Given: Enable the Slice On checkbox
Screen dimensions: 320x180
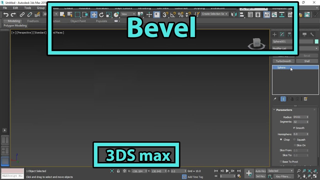Looking at the screenshot, I should point(295,145).
